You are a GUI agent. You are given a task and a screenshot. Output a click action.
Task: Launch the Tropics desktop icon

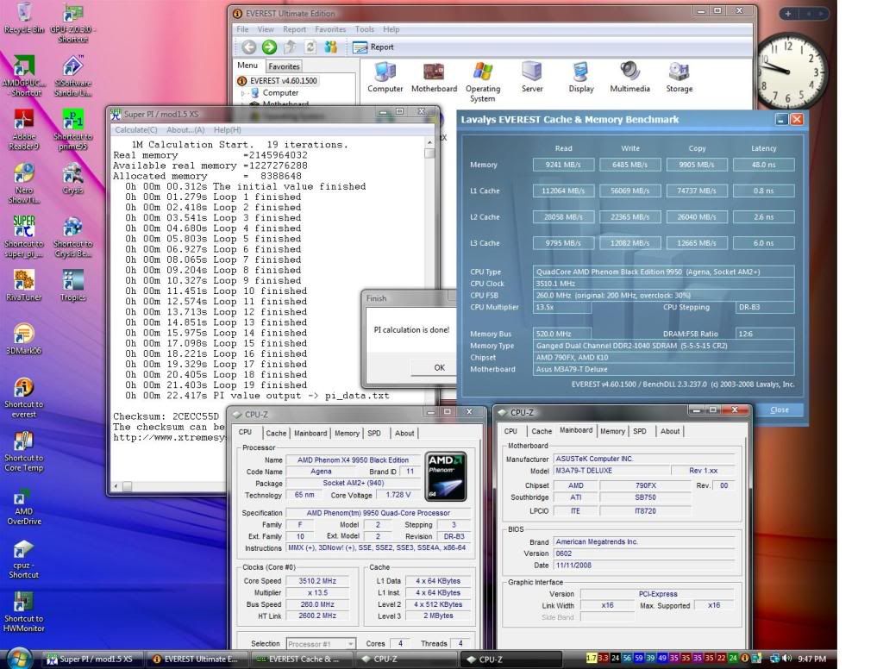pos(72,285)
